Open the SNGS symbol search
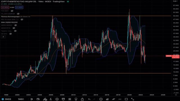This screenshot has width=180, height=101. (x=7, y=99)
